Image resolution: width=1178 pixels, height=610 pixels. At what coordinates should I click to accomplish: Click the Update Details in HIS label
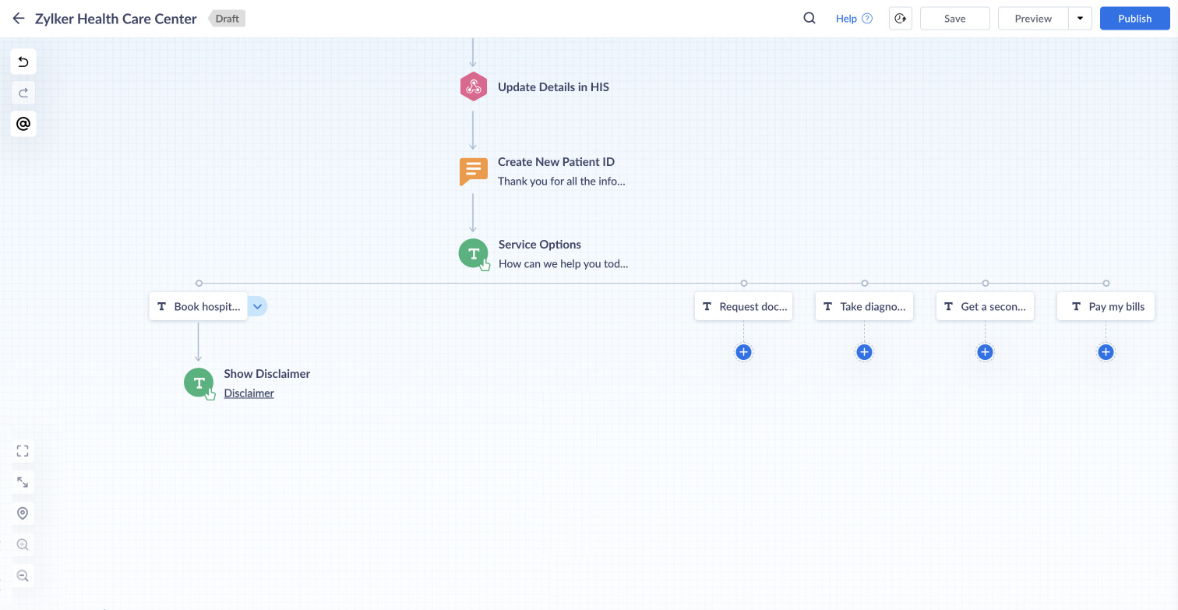[553, 87]
